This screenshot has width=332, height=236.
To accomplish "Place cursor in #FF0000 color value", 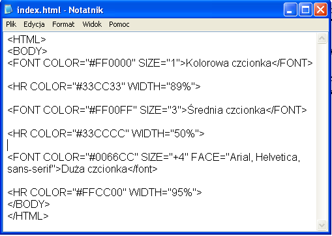I will click(110, 63).
